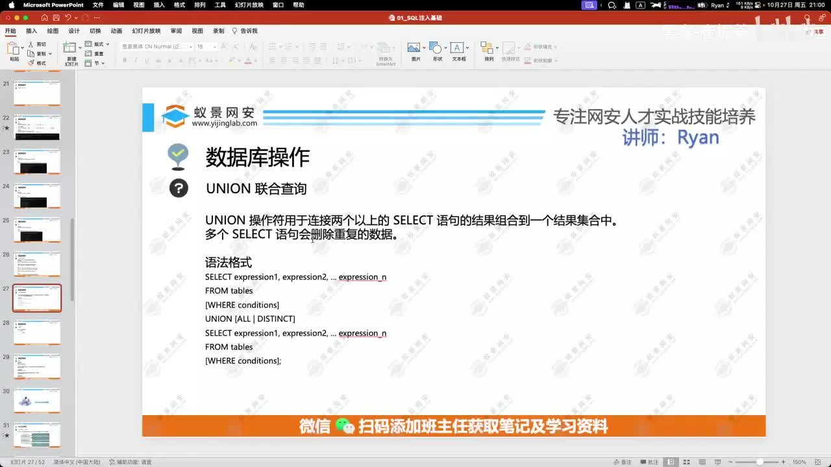Insert a New Slide
Viewport: 831px width, 467px height.
coord(69,47)
